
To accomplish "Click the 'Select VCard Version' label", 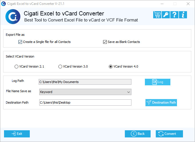I will click(20, 56).
